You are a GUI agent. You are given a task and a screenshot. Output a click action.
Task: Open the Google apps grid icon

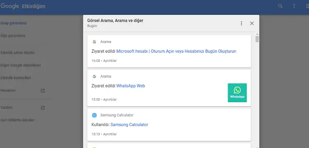click(x=307, y=6)
